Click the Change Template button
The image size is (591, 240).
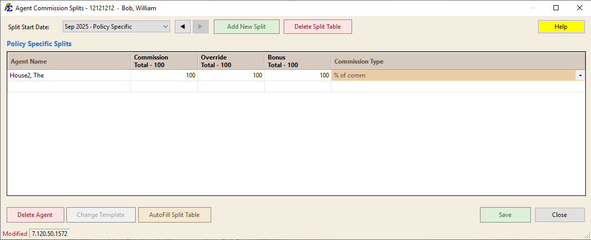point(101,215)
